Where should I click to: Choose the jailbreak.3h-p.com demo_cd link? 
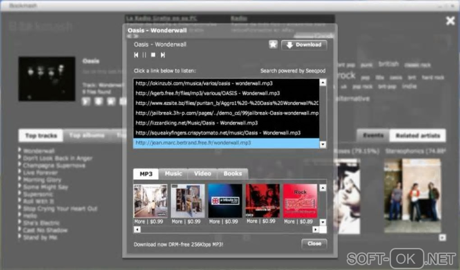[x=226, y=113]
